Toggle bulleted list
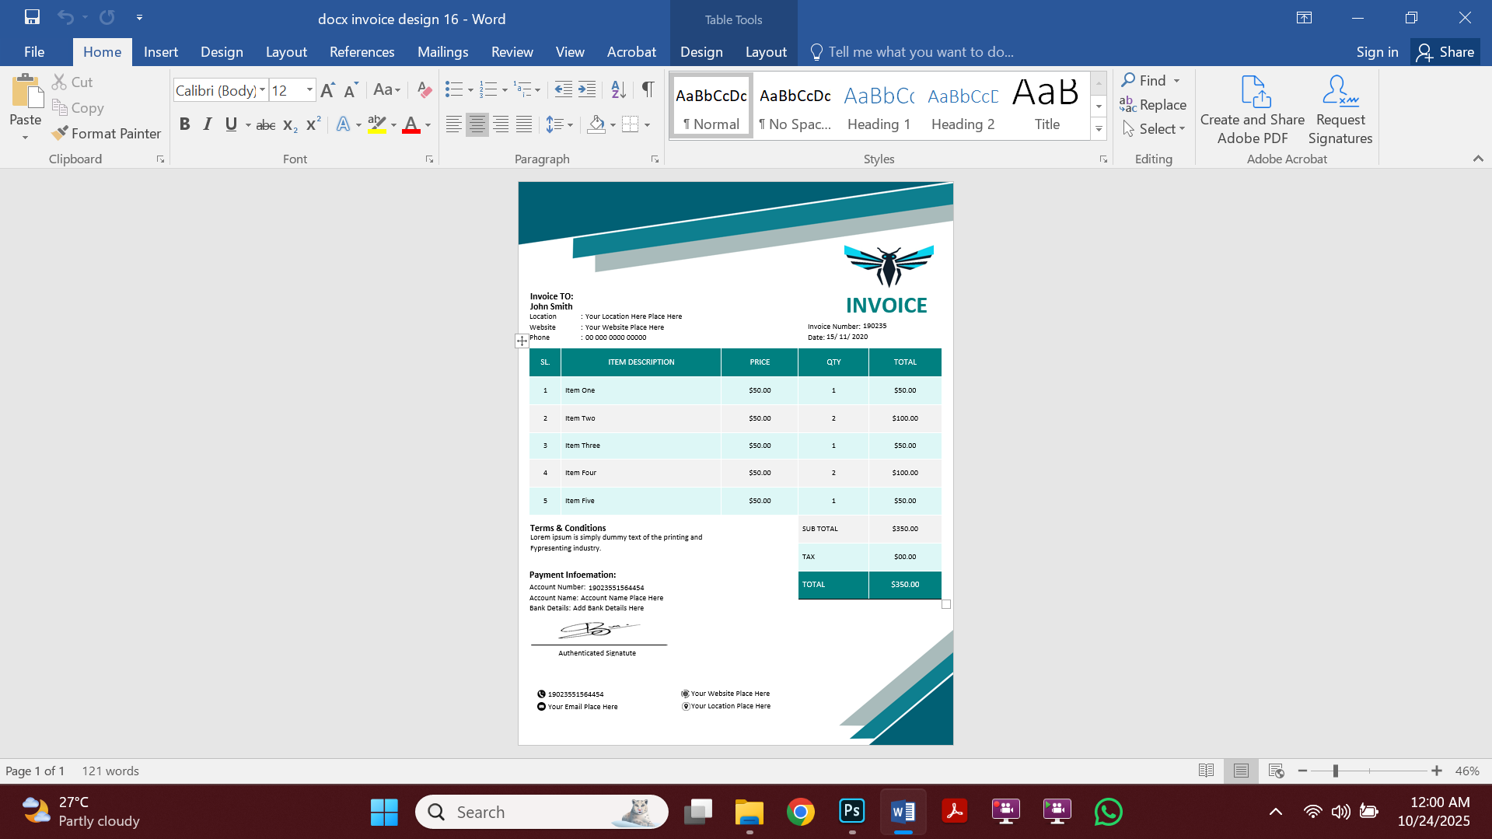Screen dimensions: 1492x839 click(x=455, y=89)
